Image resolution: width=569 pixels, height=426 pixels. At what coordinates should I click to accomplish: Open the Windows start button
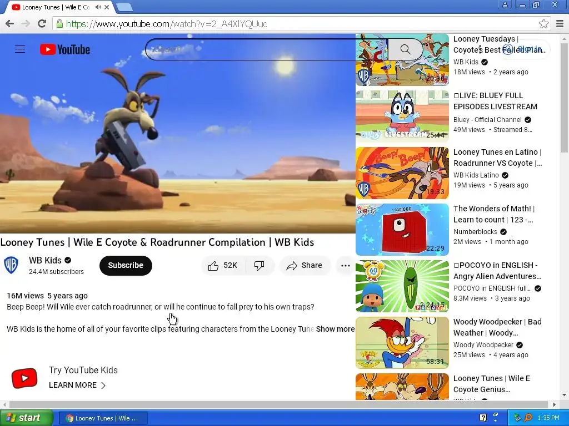26,418
